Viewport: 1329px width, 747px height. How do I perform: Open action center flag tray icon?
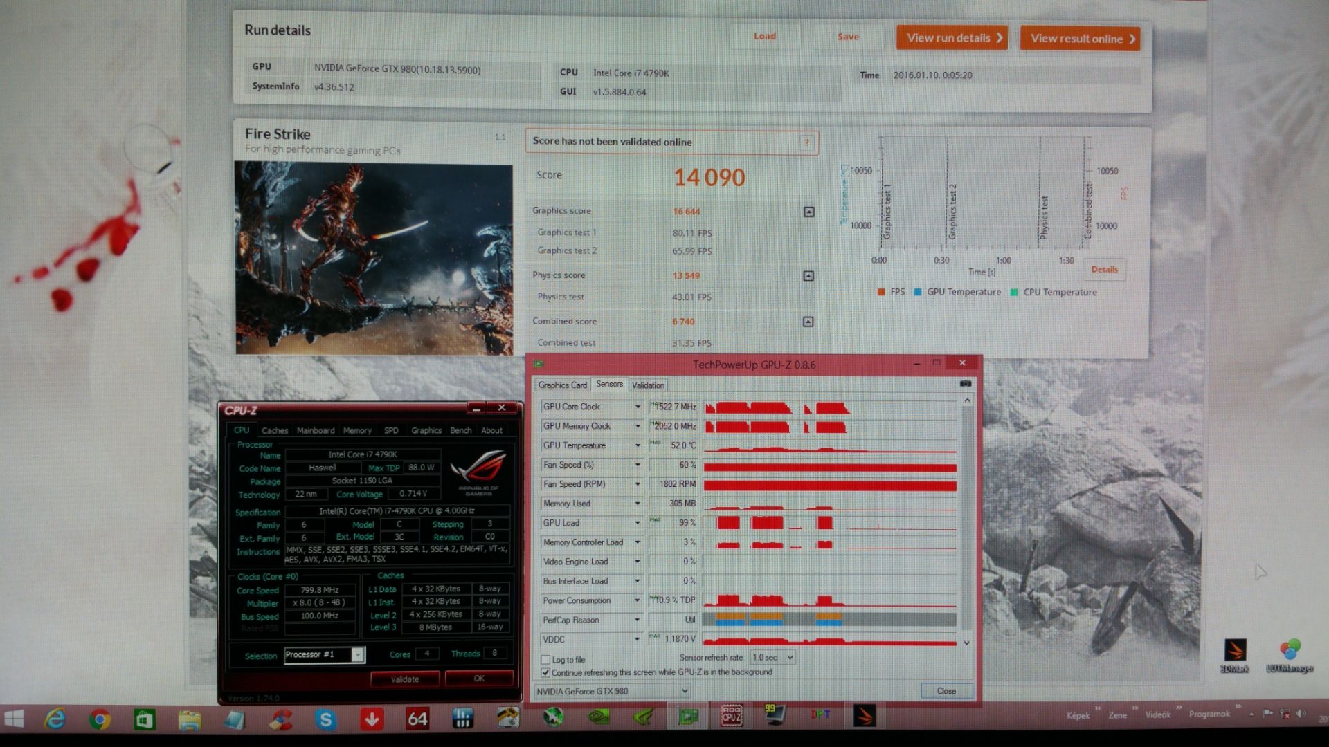(x=1269, y=714)
